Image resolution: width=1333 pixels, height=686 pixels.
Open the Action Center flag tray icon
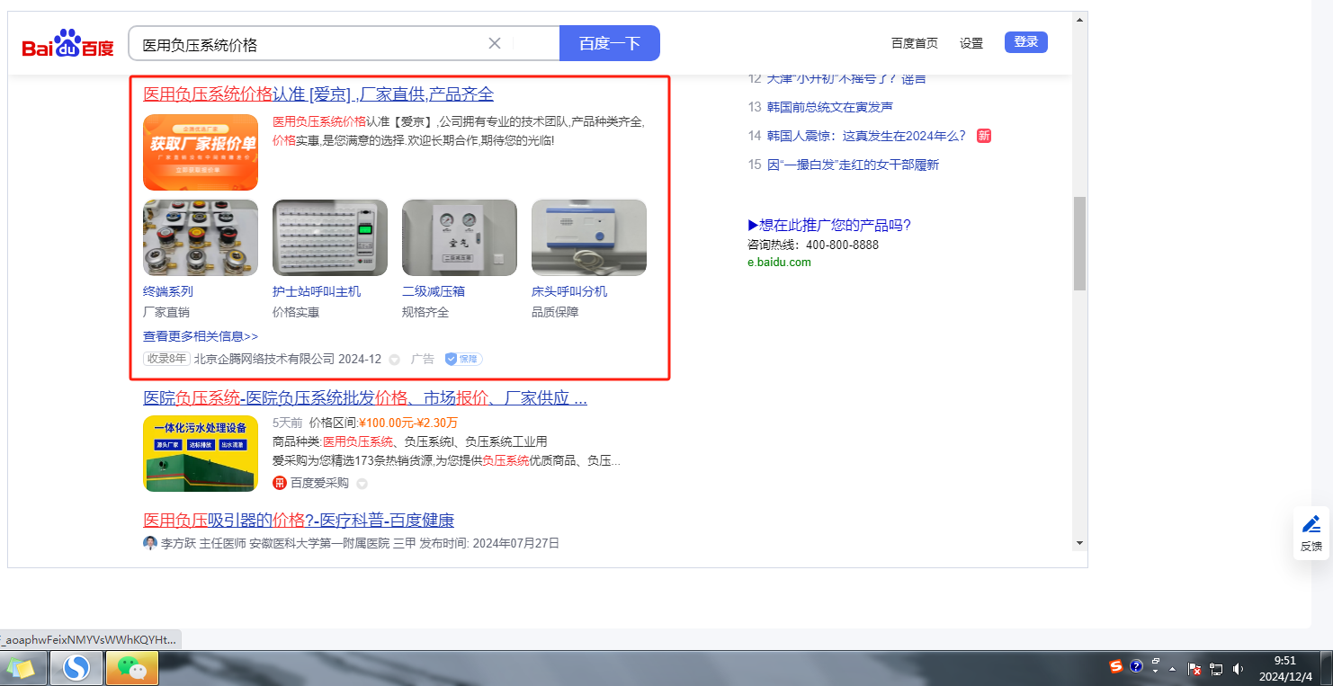click(1194, 669)
